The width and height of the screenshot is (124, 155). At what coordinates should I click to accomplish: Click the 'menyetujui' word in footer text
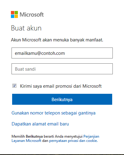73,136
